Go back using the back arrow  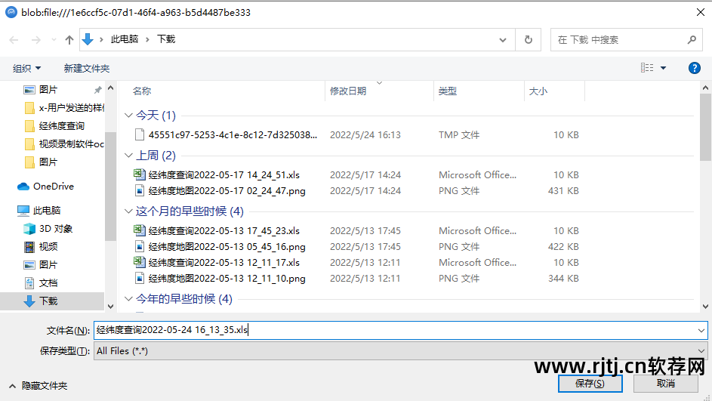(14, 40)
